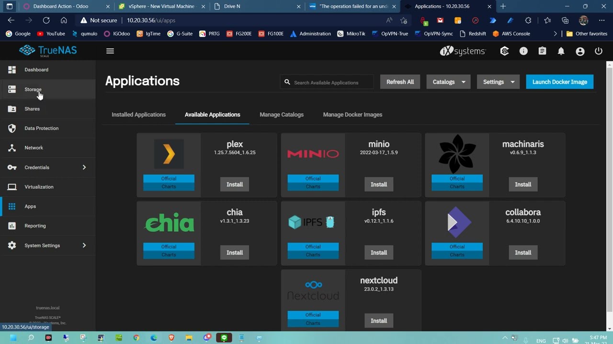
Task: Switch to Dashboard Action - Odoo tab
Action: tap(66, 6)
